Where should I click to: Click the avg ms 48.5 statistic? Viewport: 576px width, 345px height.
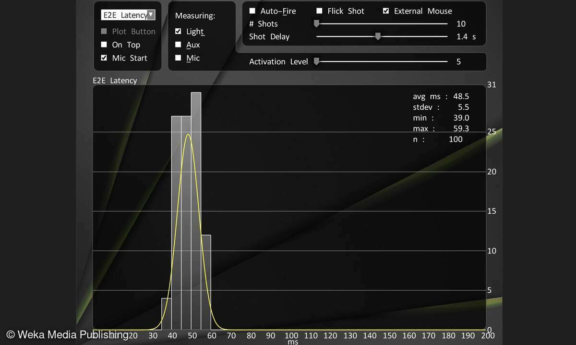[x=441, y=96]
